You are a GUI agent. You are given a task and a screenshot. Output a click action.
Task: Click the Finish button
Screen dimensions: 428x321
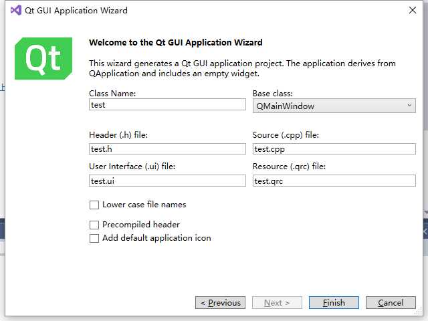tap(334, 303)
